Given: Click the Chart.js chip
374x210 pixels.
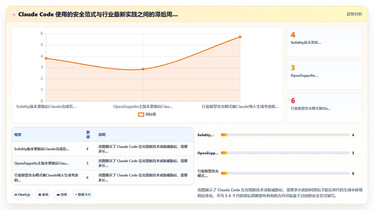Looking at the screenshot, I should pyautogui.click(x=22, y=195).
